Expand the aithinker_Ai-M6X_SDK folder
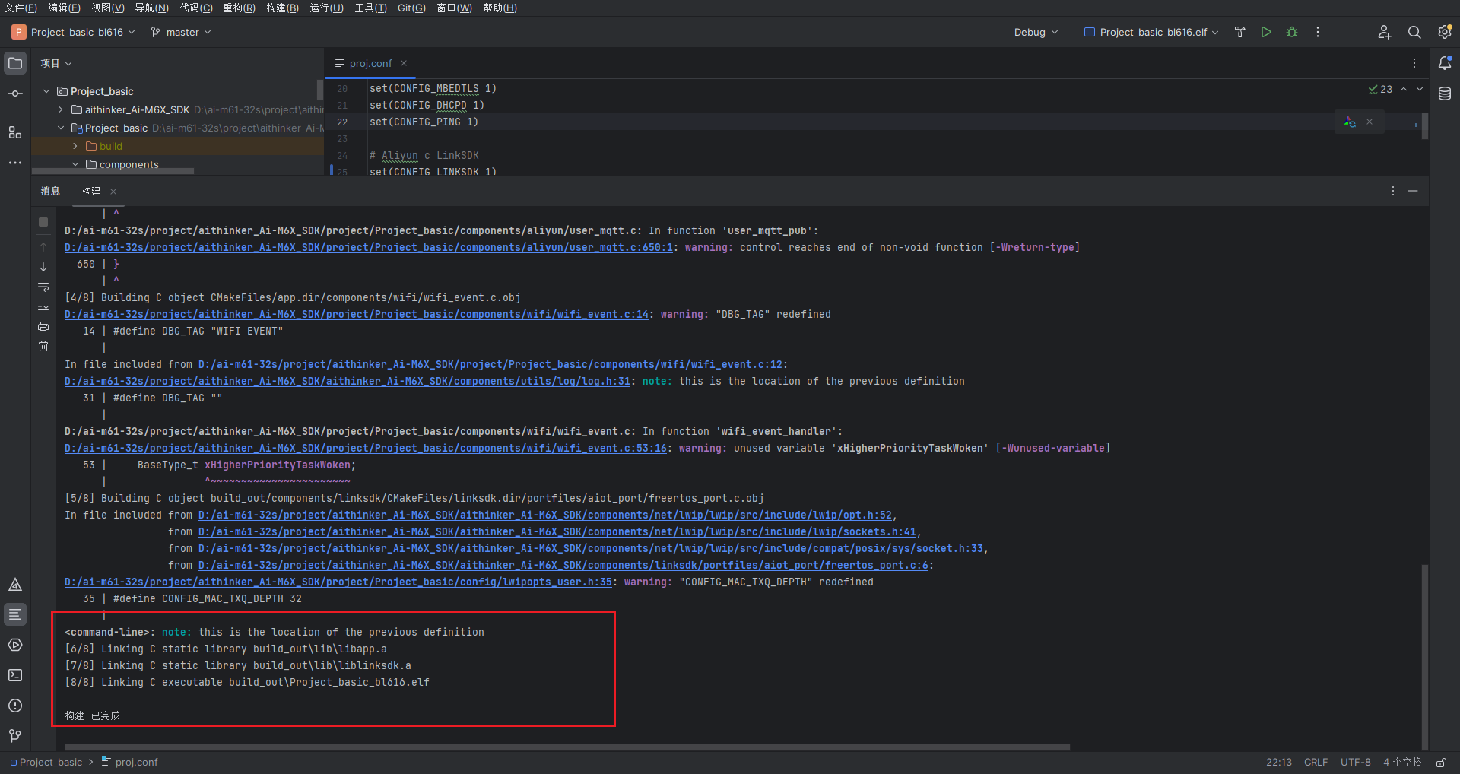The width and height of the screenshot is (1460, 774). point(61,109)
